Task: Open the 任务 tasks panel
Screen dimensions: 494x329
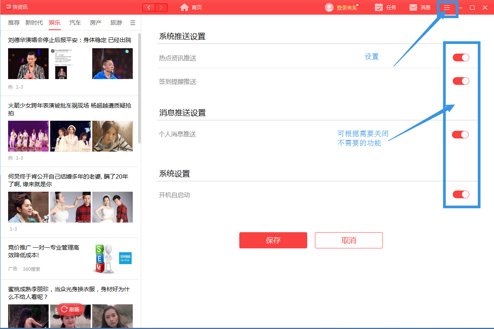Action: tap(385, 7)
